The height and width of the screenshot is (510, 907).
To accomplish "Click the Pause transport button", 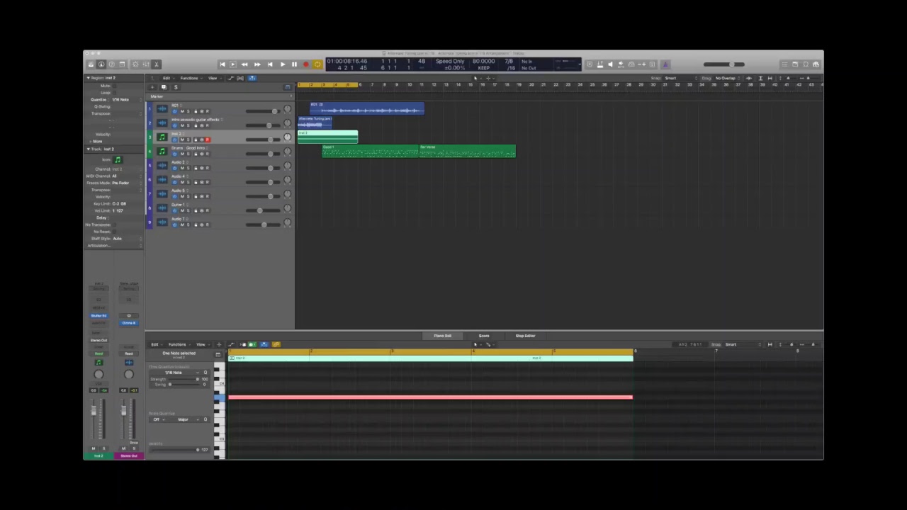I will [294, 64].
